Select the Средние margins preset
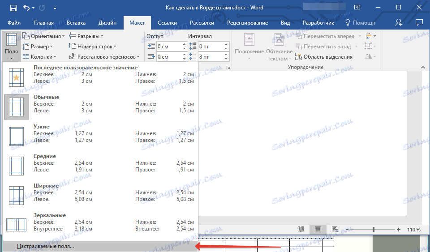This screenshot has width=430, height=252. pos(100,166)
